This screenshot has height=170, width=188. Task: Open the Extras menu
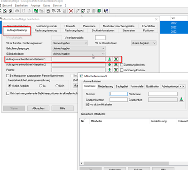(x=47, y=6)
